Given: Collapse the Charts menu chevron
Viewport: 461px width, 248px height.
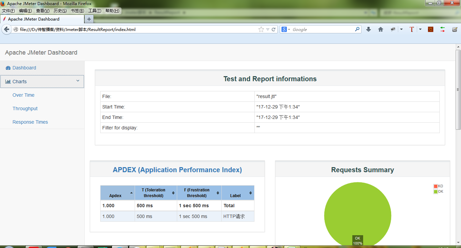Looking at the screenshot, I should point(78,81).
